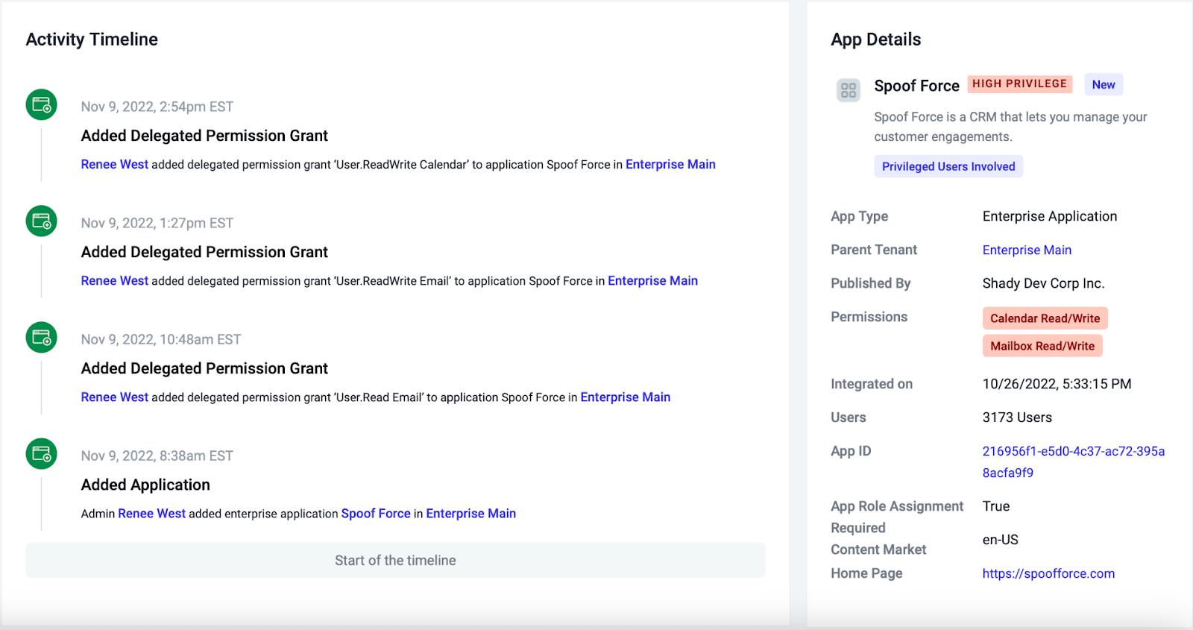Click the Home Page label
This screenshot has width=1193, height=630.
click(866, 573)
